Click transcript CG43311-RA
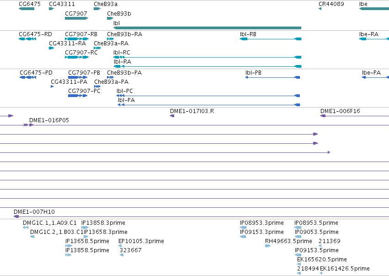Screen dimensions: 389x276 point(52,48)
